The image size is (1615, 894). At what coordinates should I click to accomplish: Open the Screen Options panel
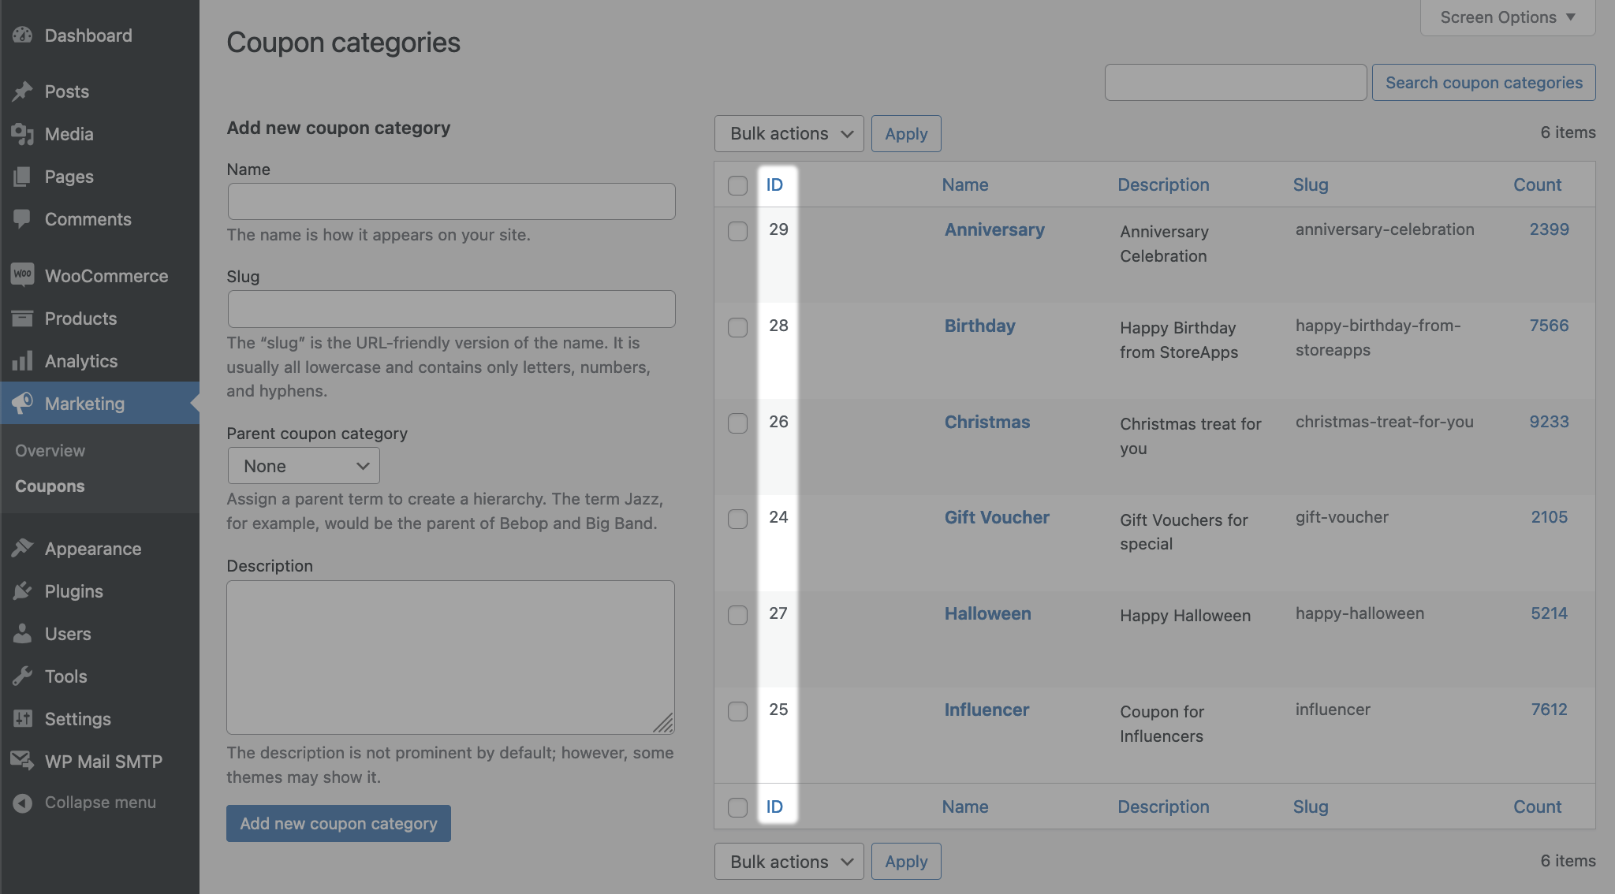pyautogui.click(x=1507, y=17)
